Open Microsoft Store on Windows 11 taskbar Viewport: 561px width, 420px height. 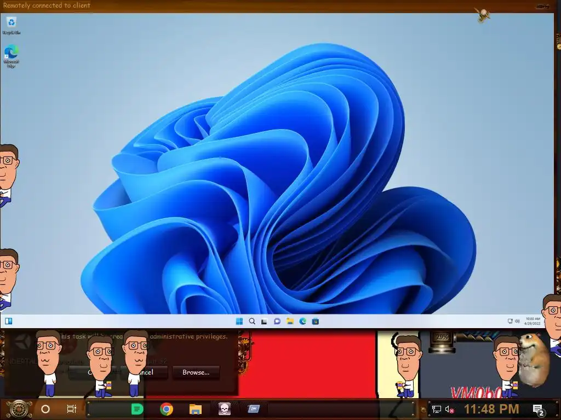click(316, 322)
